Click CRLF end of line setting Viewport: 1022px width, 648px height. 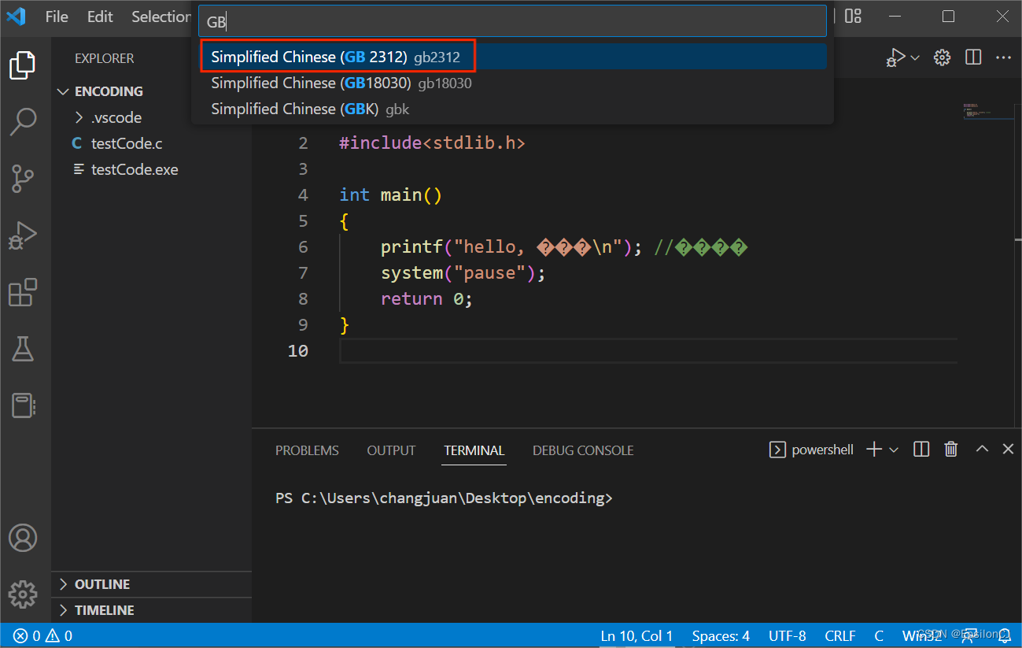tap(840, 636)
